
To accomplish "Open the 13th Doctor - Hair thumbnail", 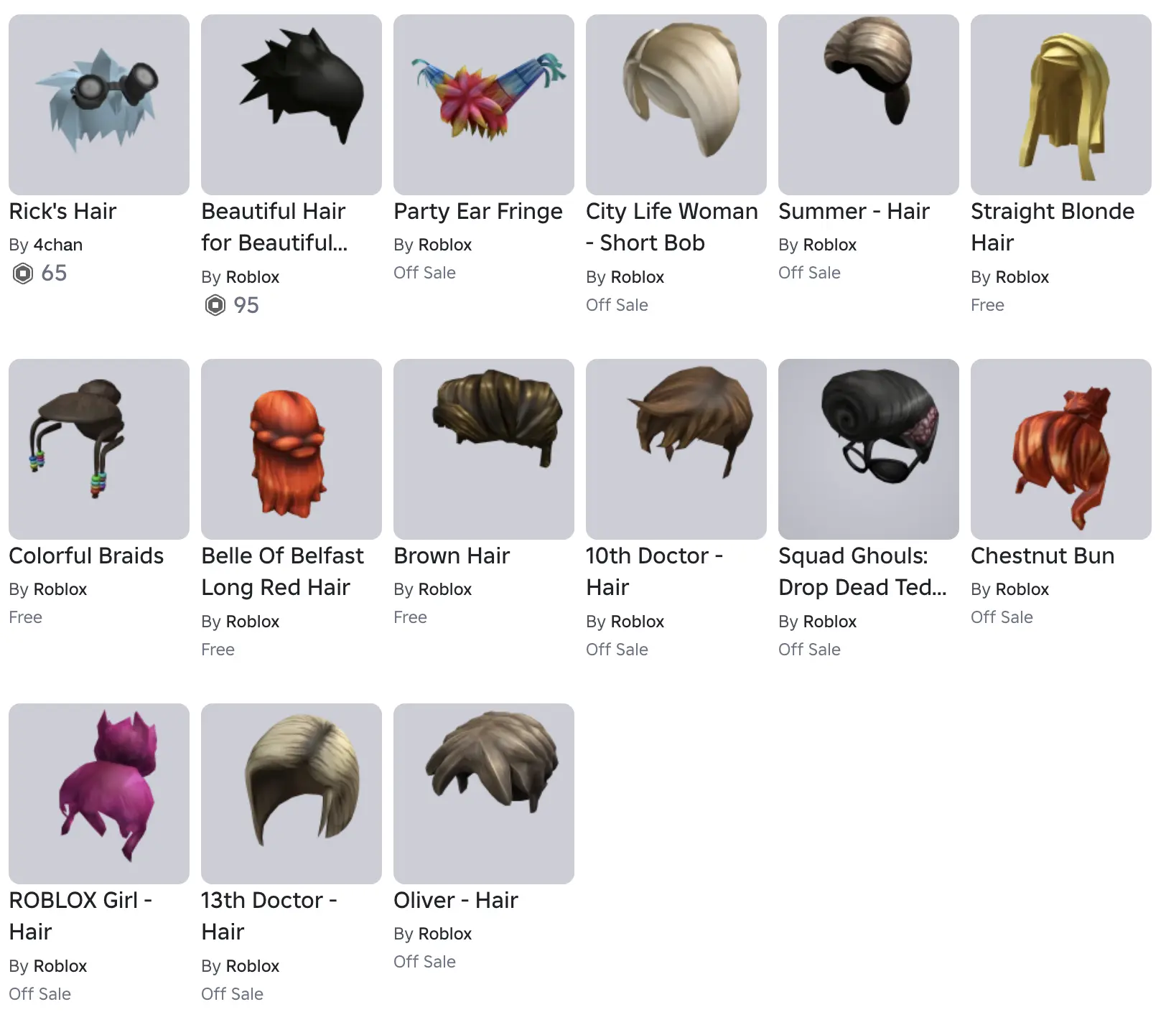I will 291,794.
